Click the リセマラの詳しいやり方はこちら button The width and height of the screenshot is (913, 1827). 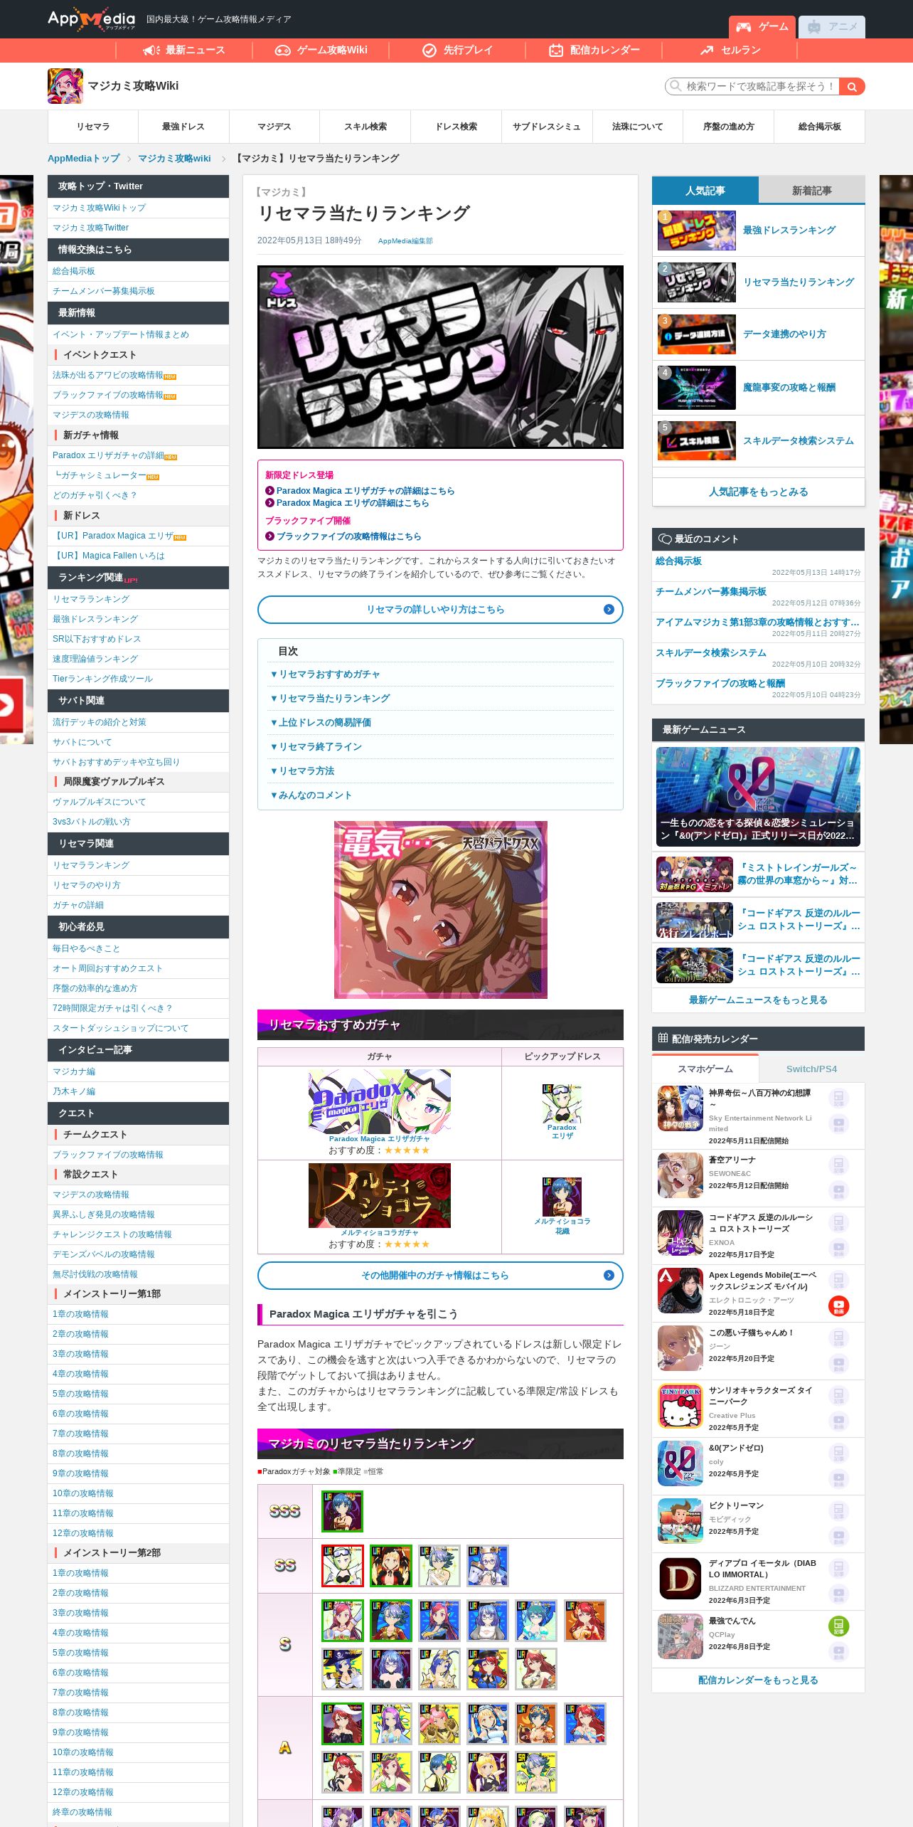(x=440, y=609)
